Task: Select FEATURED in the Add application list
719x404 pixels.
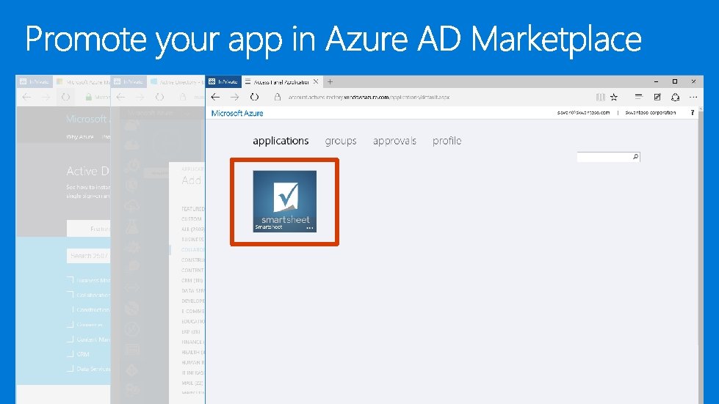Action: (192, 209)
